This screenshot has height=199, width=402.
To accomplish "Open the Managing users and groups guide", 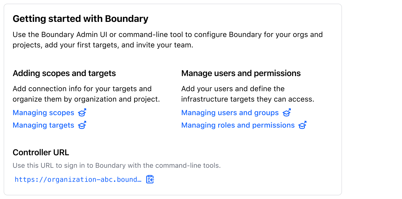I will (x=230, y=113).
